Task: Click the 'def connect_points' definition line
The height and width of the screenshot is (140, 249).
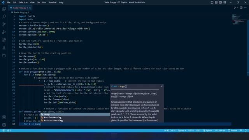Action: point(41,112)
